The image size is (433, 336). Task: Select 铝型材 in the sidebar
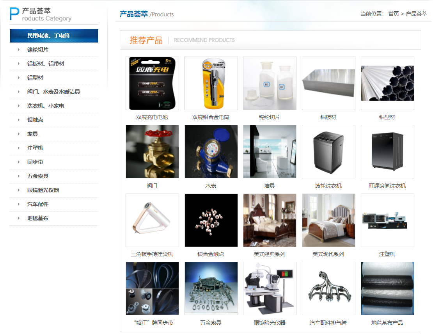35,78
